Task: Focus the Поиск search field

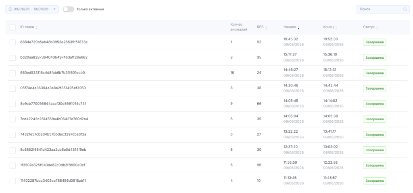Action: coord(383,9)
